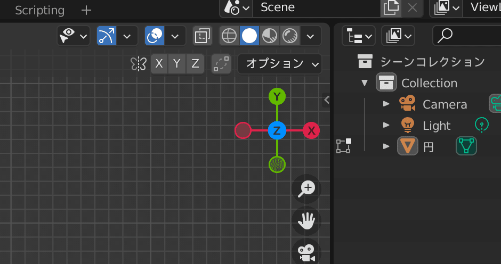The width and height of the screenshot is (501, 264).
Task: Select wireframe viewport shading
Action: [x=229, y=36]
